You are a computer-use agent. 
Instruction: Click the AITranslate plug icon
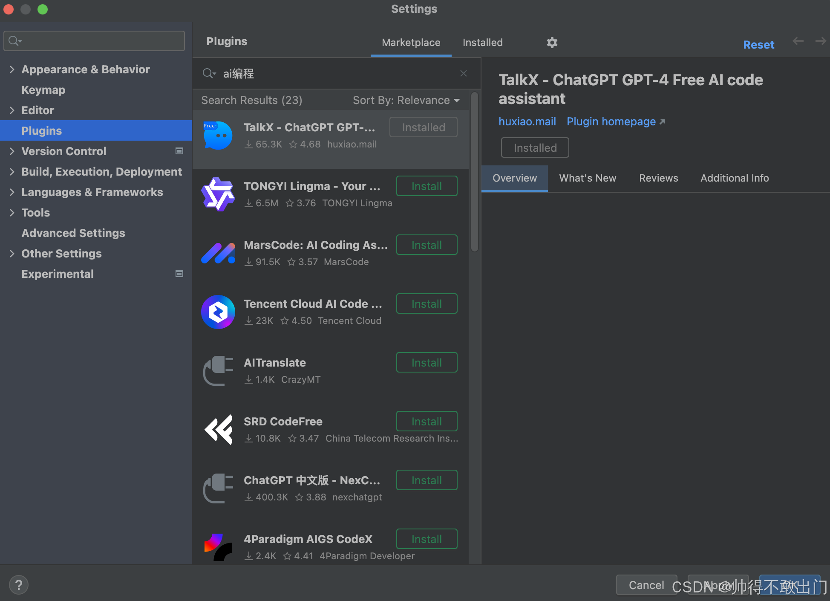[x=218, y=371]
